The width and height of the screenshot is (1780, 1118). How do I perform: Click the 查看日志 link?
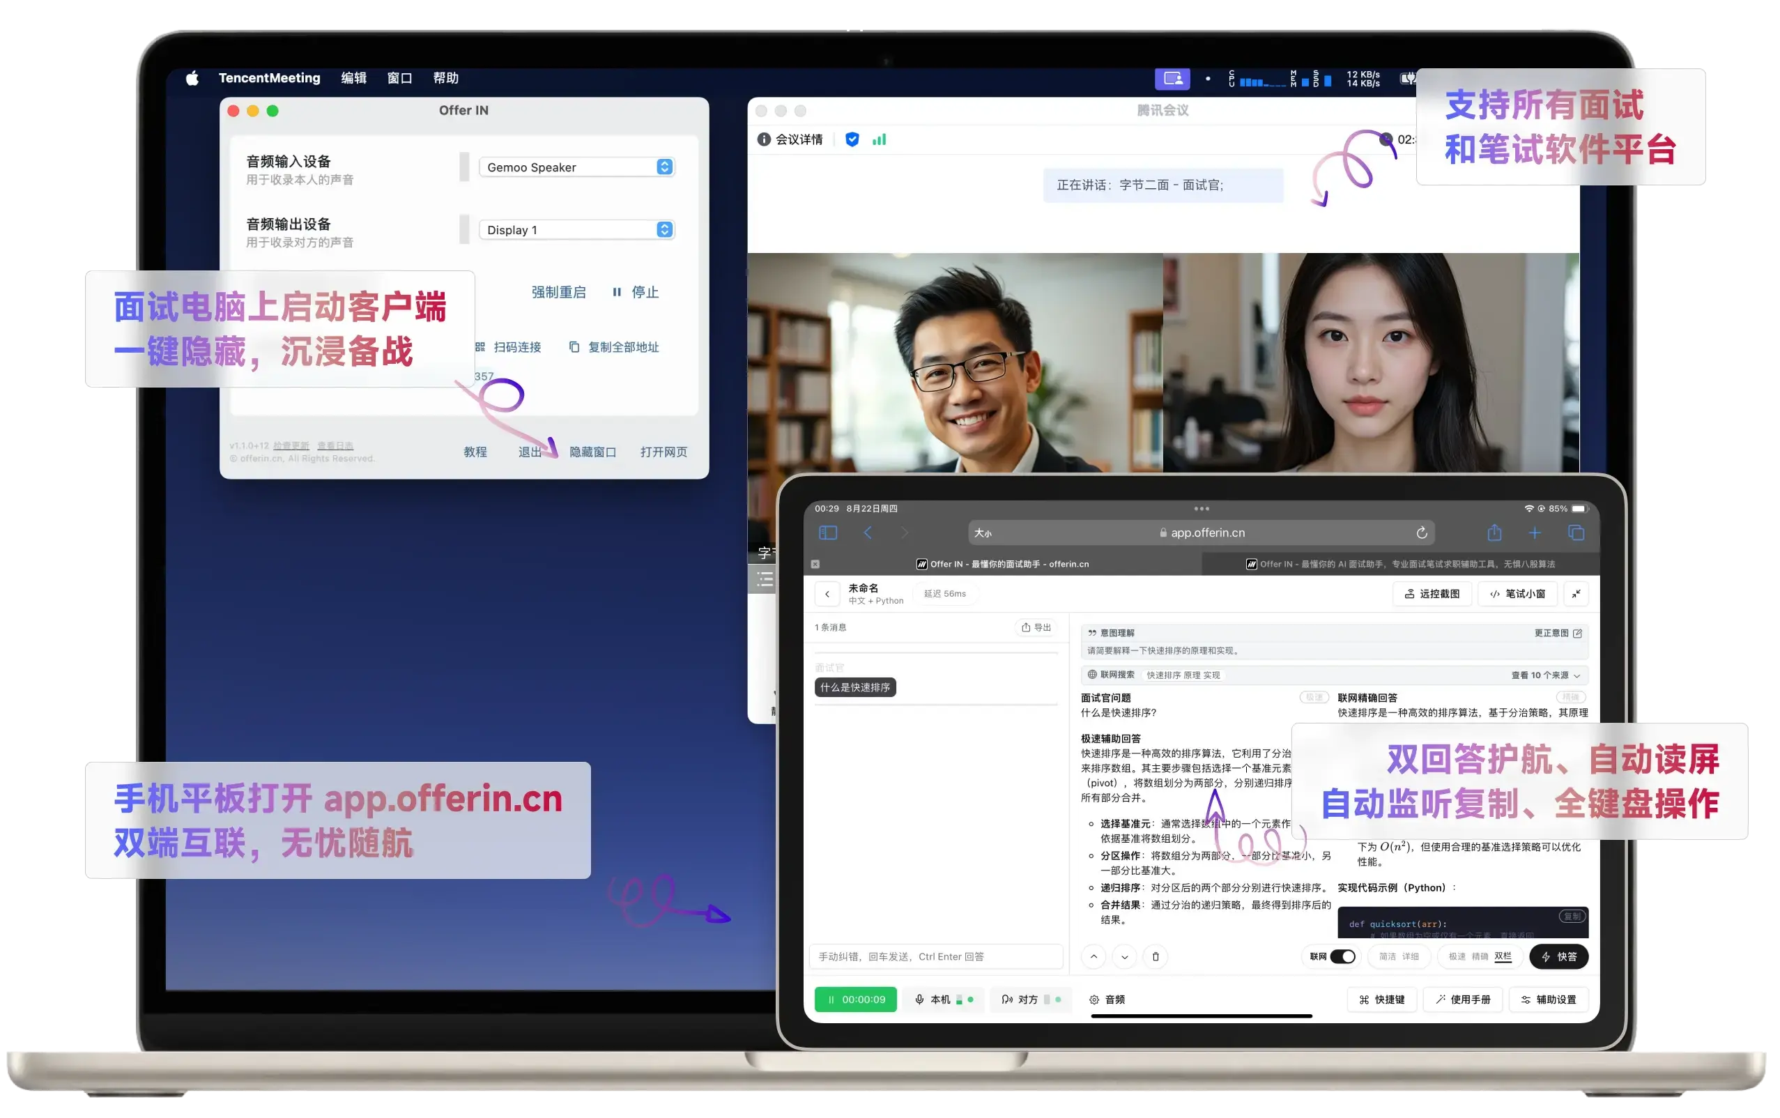click(x=336, y=446)
